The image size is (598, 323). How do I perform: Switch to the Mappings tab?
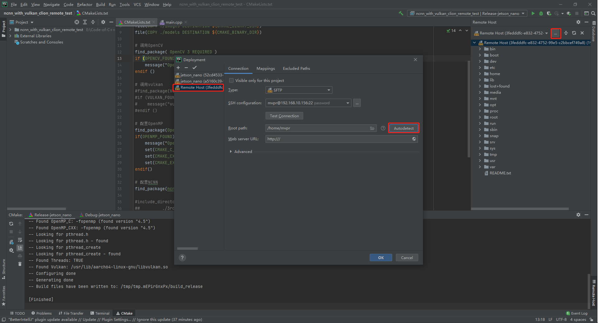click(x=266, y=69)
